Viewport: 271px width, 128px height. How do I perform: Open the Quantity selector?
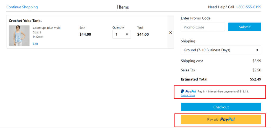point(121,34)
